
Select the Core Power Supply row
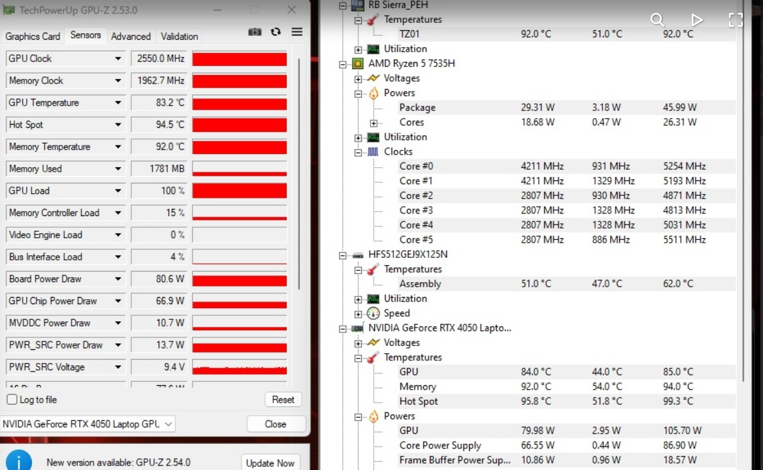(566, 446)
